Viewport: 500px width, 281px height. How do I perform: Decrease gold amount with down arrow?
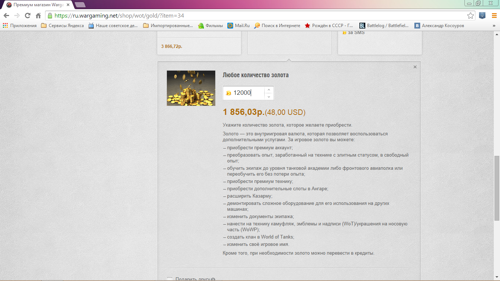(x=269, y=97)
